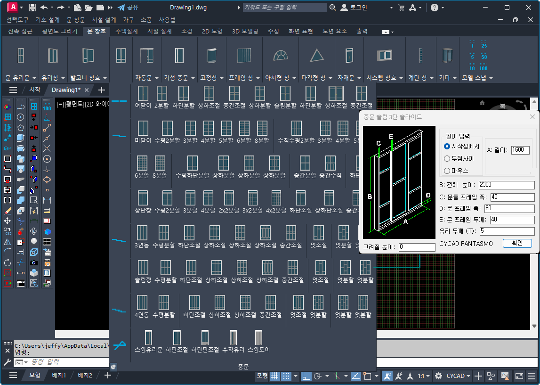Choose the 슬림형 sliding door icon

click(143, 268)
